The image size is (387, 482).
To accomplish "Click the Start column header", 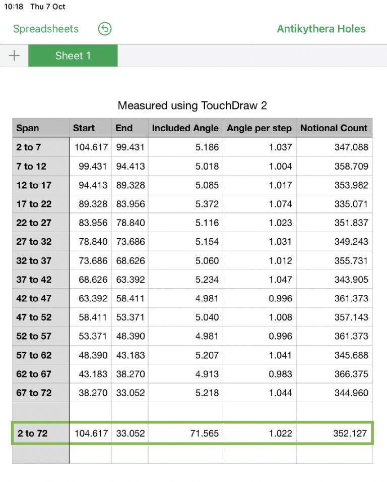I will pyautogui.click(x=90, y=128).
